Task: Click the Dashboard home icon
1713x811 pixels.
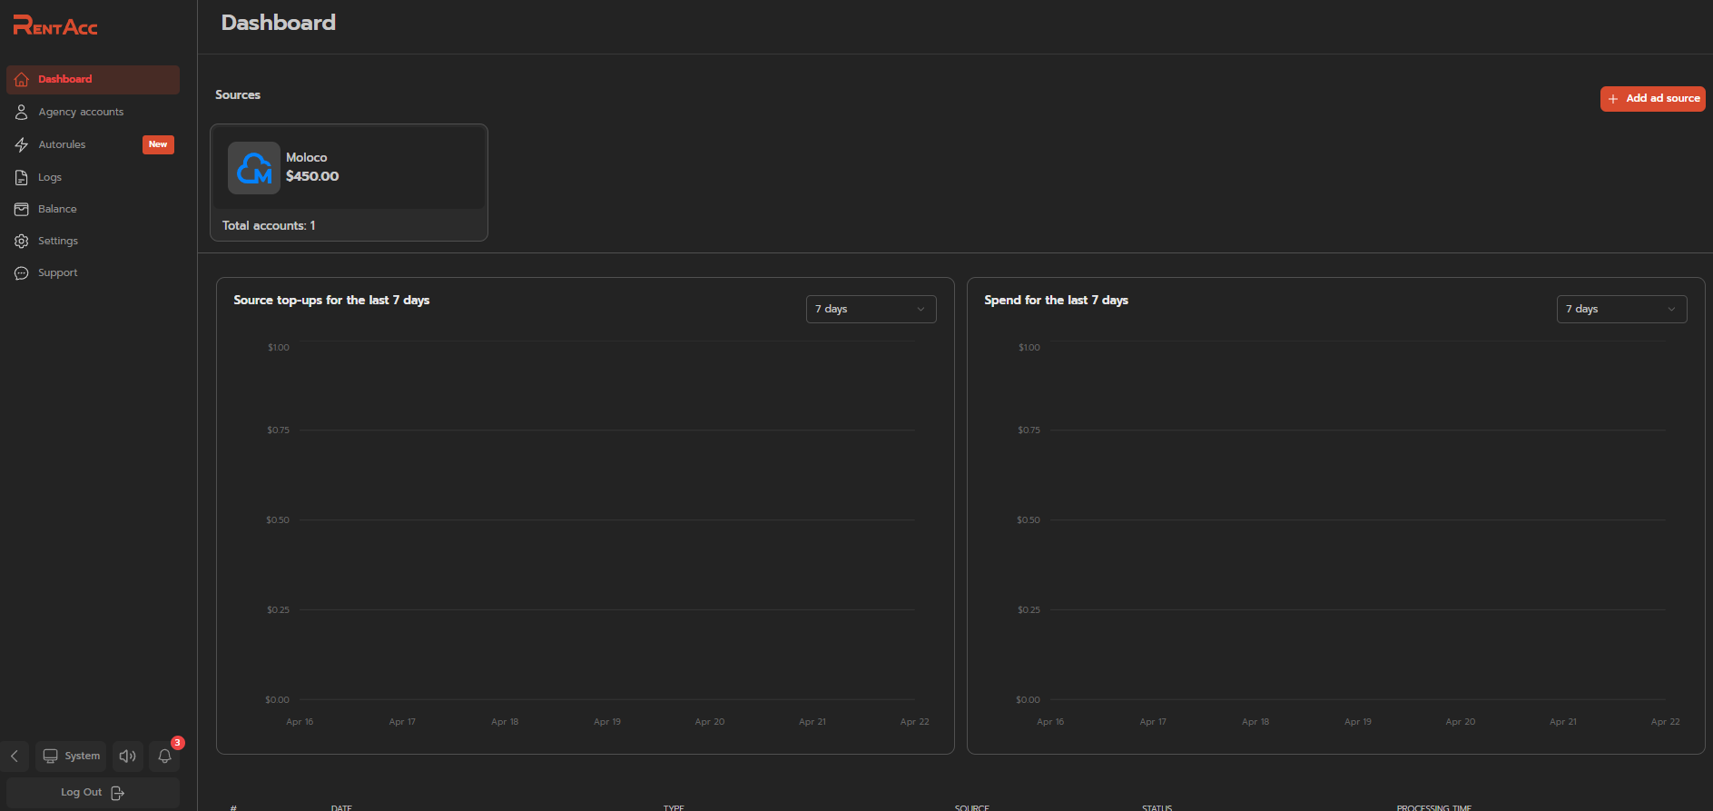Action: [22, 80]
